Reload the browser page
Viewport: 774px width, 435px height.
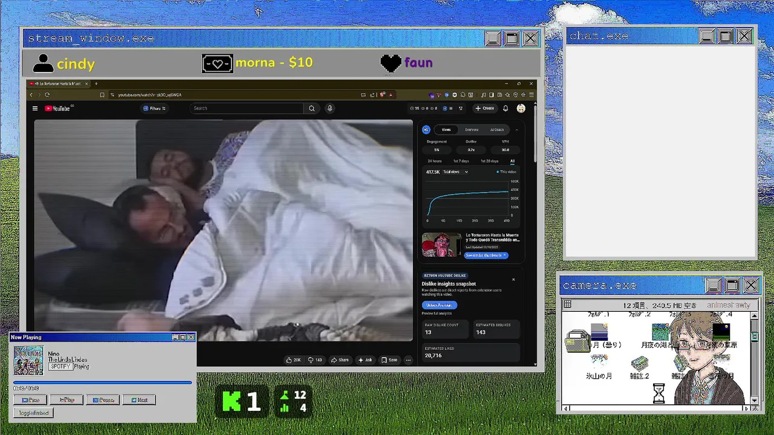point(47,95)
